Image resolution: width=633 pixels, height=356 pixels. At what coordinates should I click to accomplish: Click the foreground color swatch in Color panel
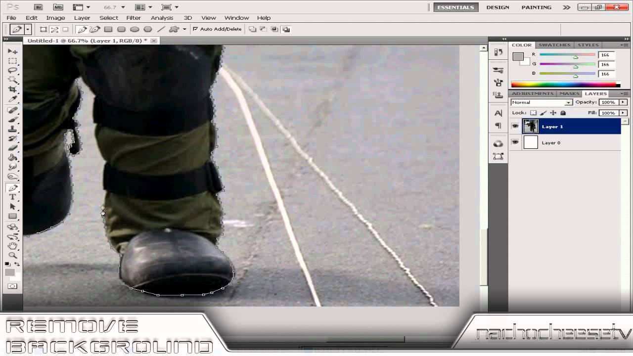pyautogui.click(x=518, y=57)
